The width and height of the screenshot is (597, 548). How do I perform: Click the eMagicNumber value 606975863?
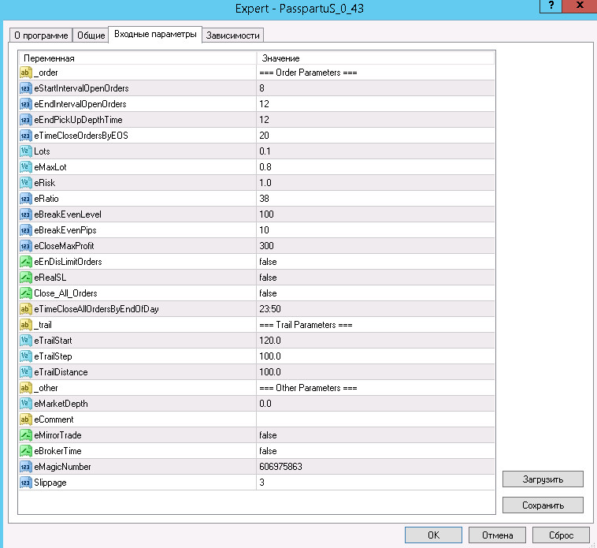click(280, 467)
